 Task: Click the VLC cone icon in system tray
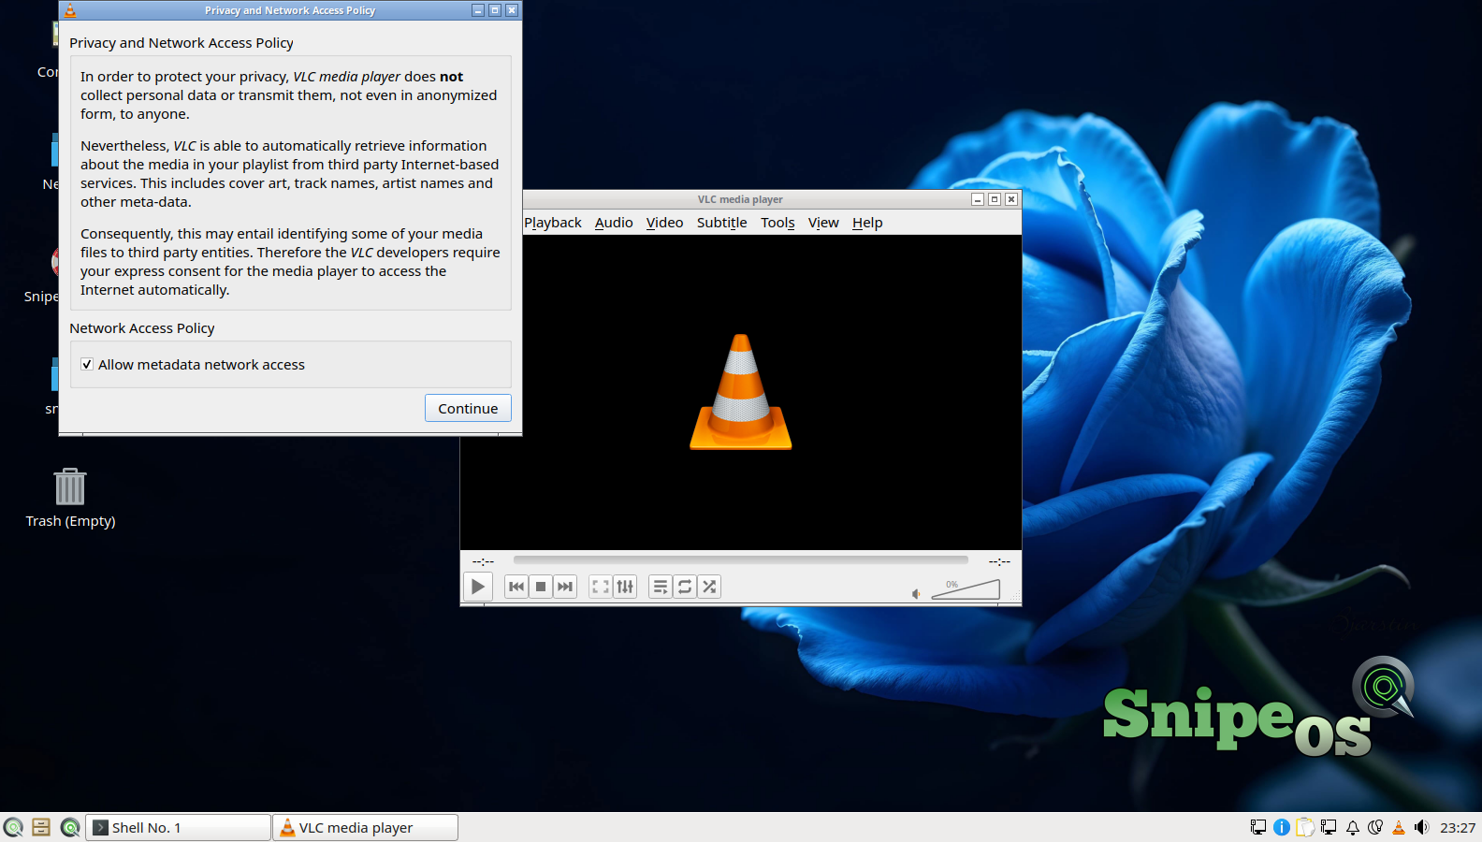(x=1399, y=827)
